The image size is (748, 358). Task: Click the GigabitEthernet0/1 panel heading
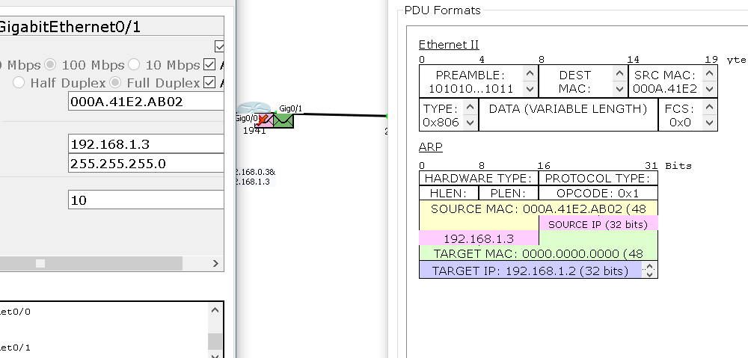[x=70, y=27]
